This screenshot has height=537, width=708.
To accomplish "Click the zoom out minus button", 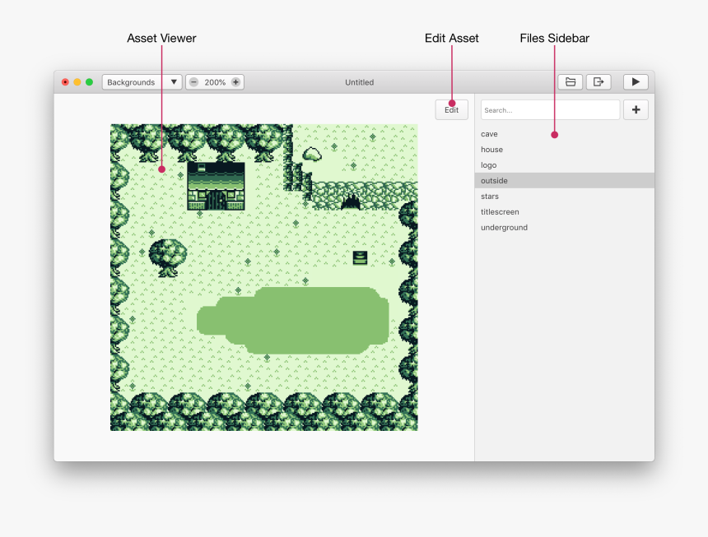I will pyautogui.click(x=193, y=82).
